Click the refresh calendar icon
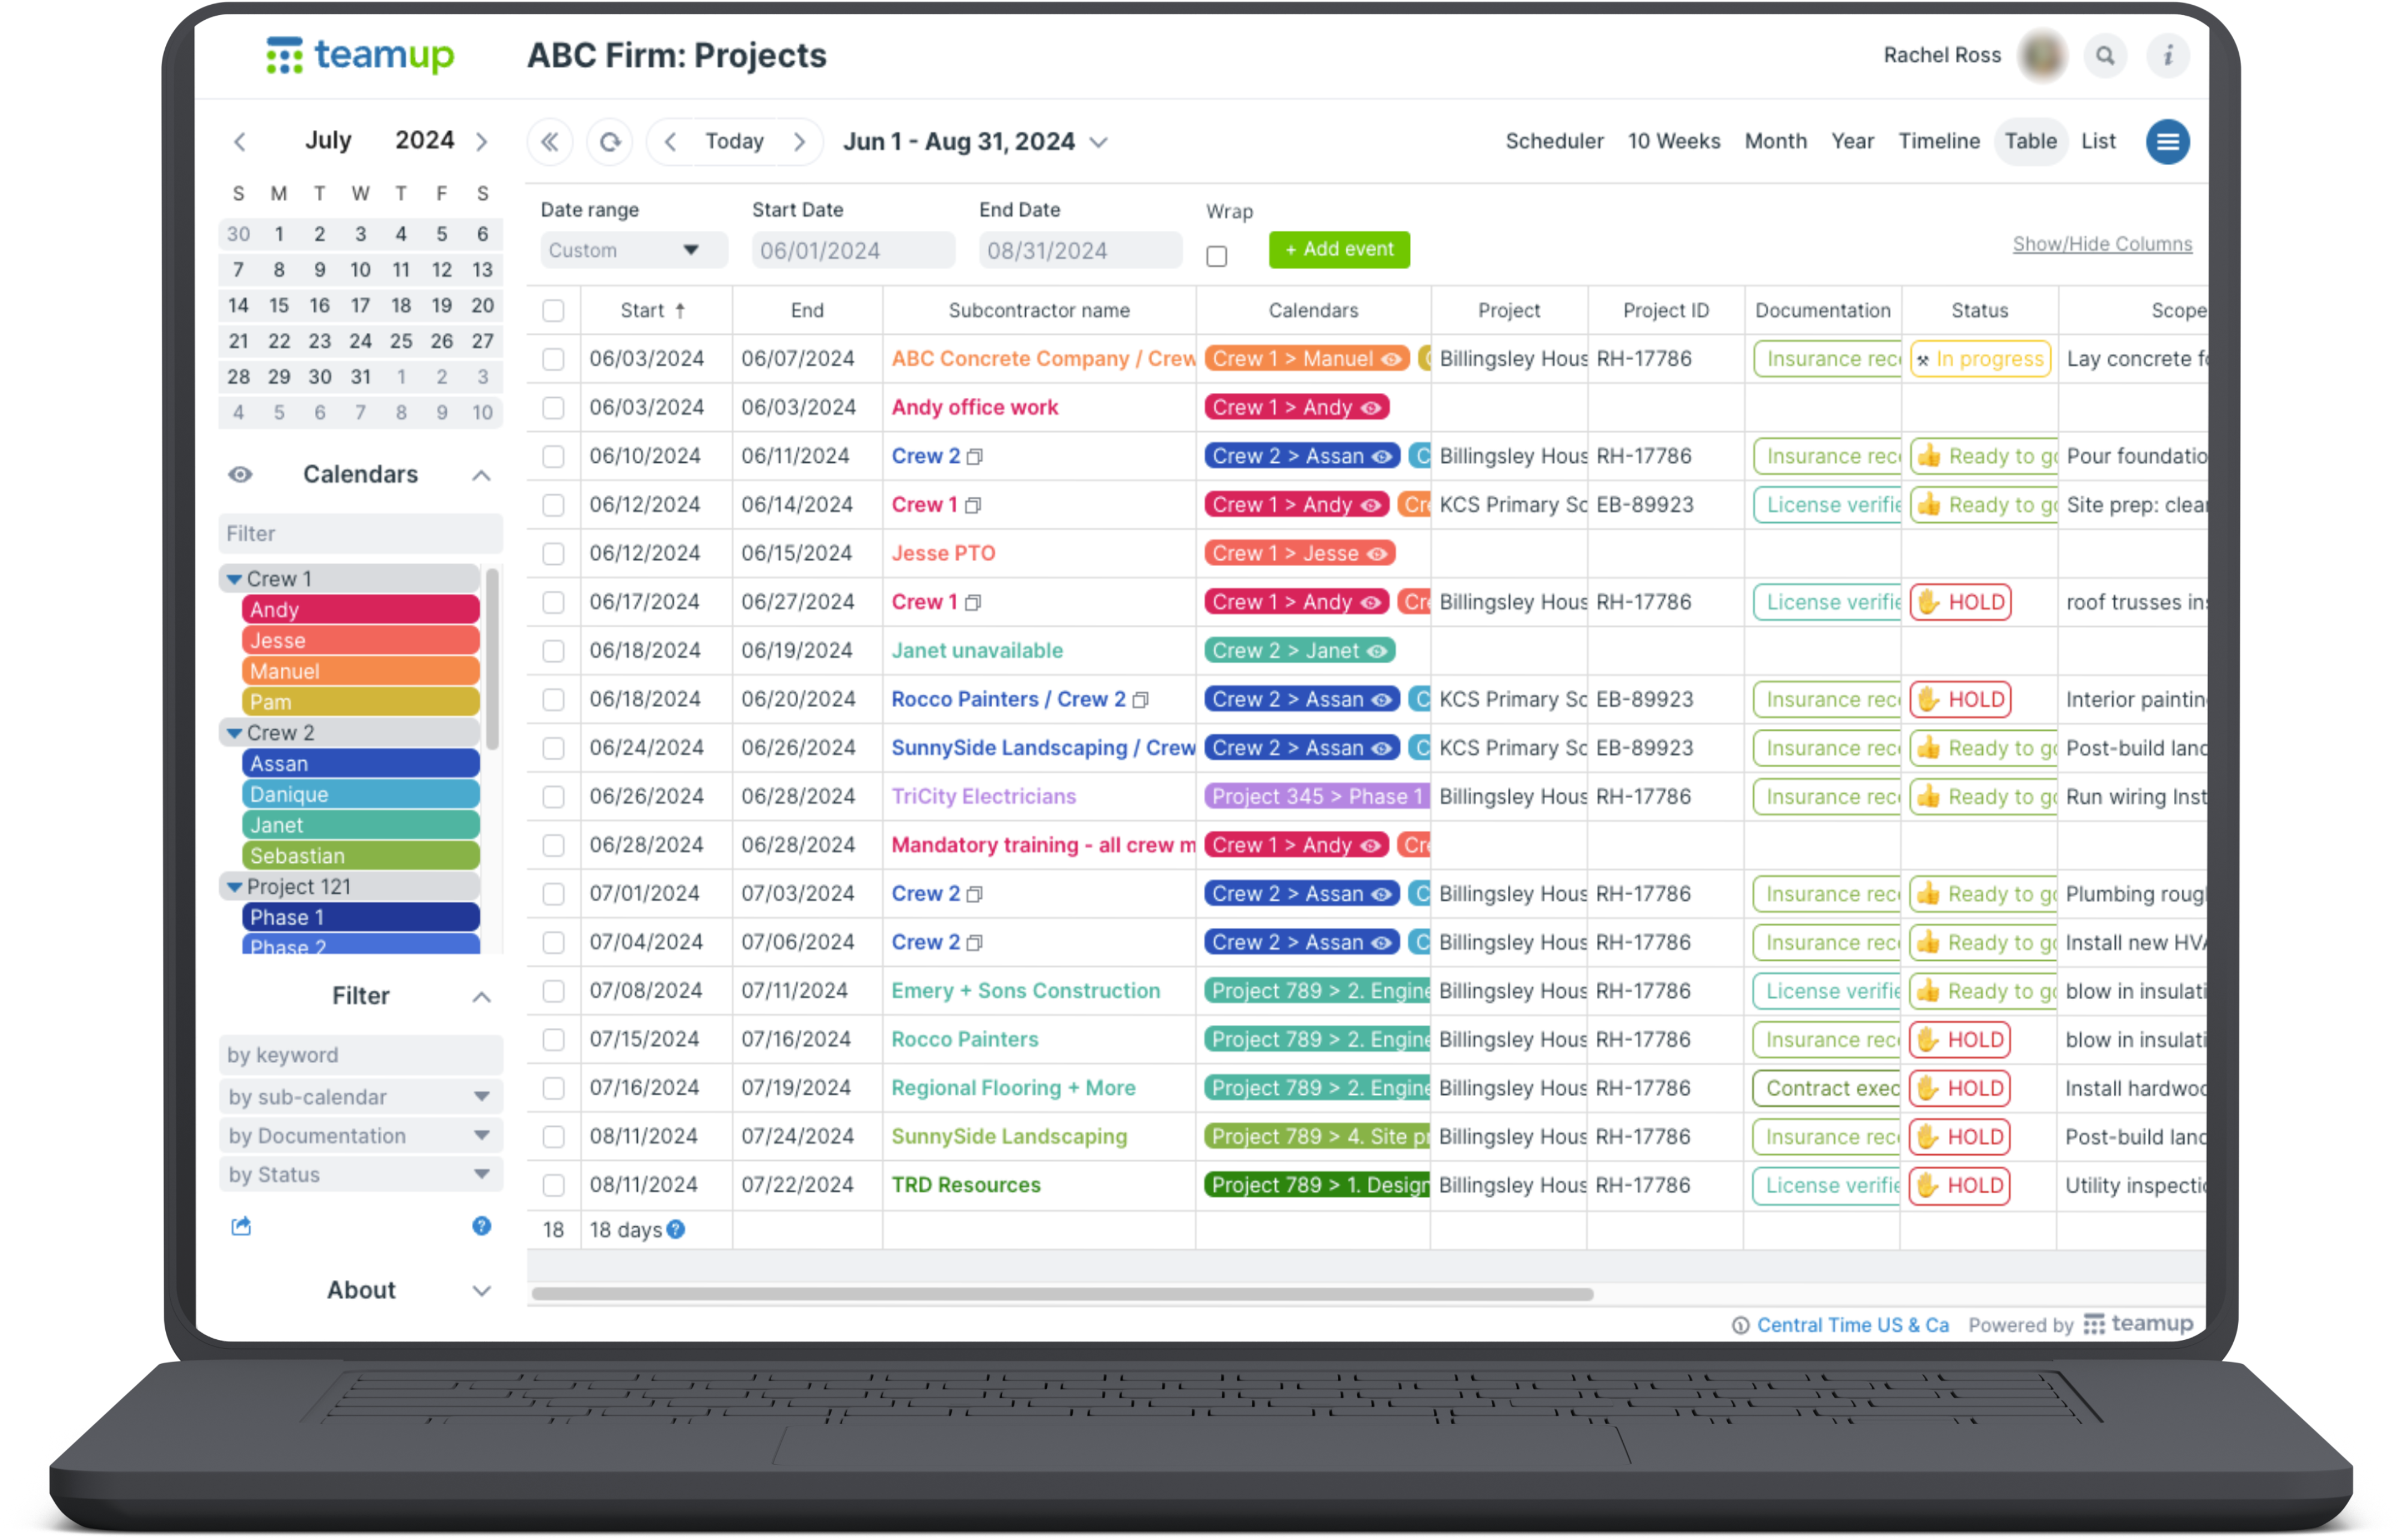The image size is (2404, 1540). click(x=610, y=142)
